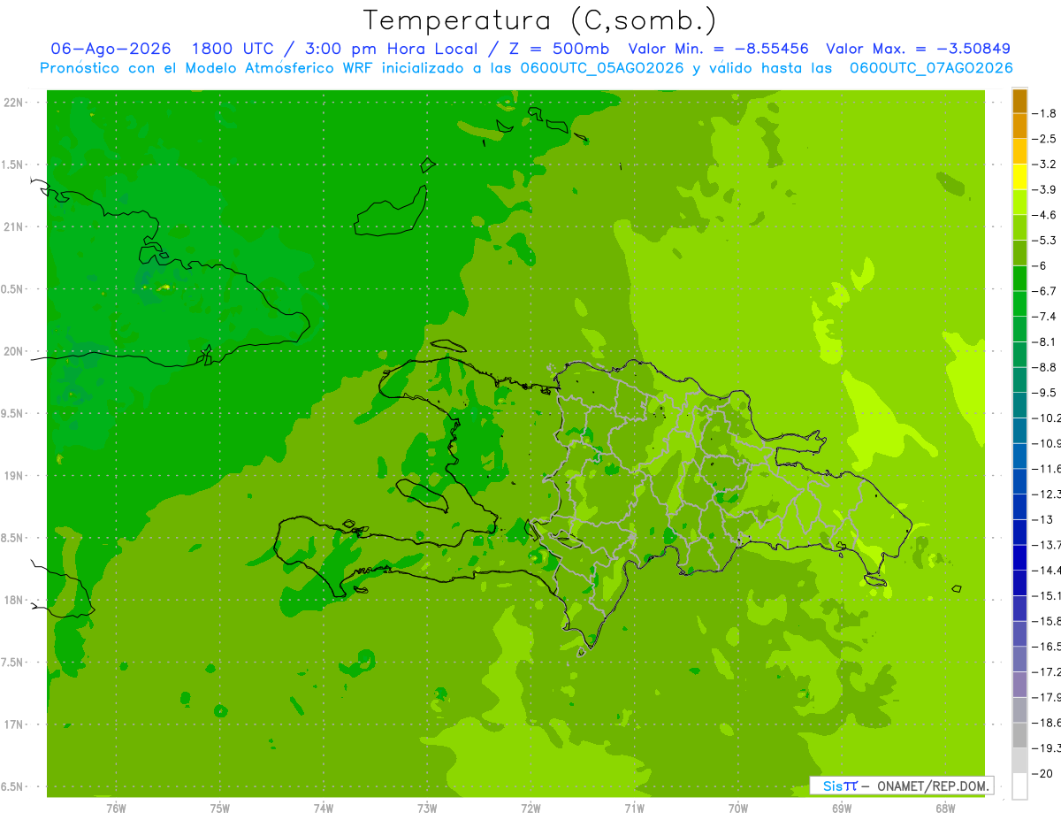Image resolution: width=1061 pixels, height=820 pixels.
Task: Click the '-3.2' colorbar label
Action: [x=1045, y=165]
